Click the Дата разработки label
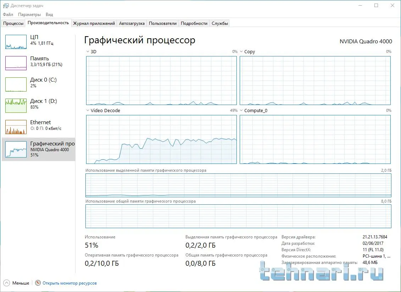Viewport: 401px width, 292px height. click(298, 243)
